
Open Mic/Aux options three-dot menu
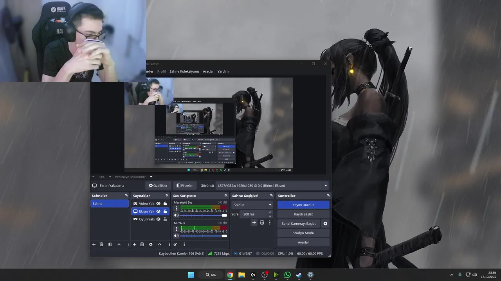[176, 229]
